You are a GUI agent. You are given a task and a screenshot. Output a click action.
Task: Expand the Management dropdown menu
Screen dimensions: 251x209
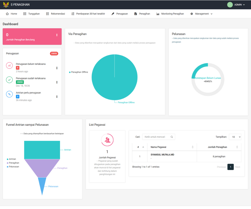202,14
